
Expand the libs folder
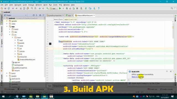[x=10, y=32]
